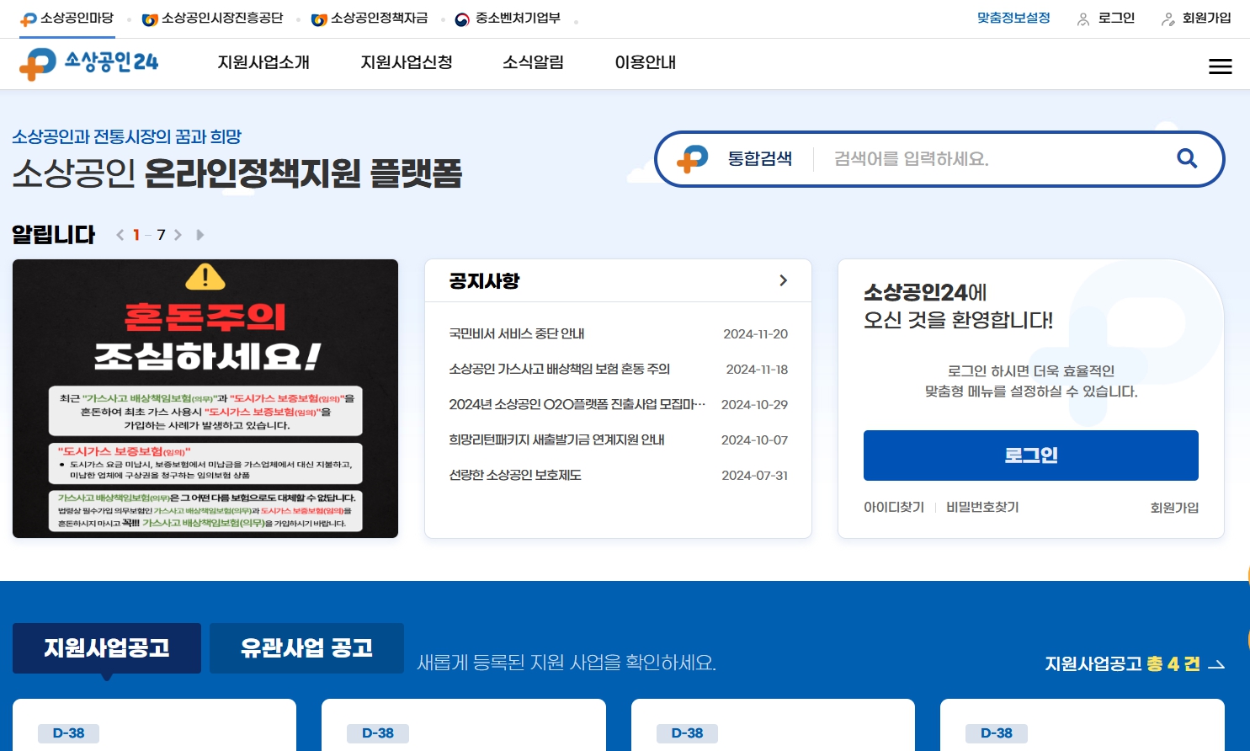This screenshot has width=1250, height=751.
Task: Open the 국민비서 서비스 중단 안내 notice
Action: (x=518, y=333)
